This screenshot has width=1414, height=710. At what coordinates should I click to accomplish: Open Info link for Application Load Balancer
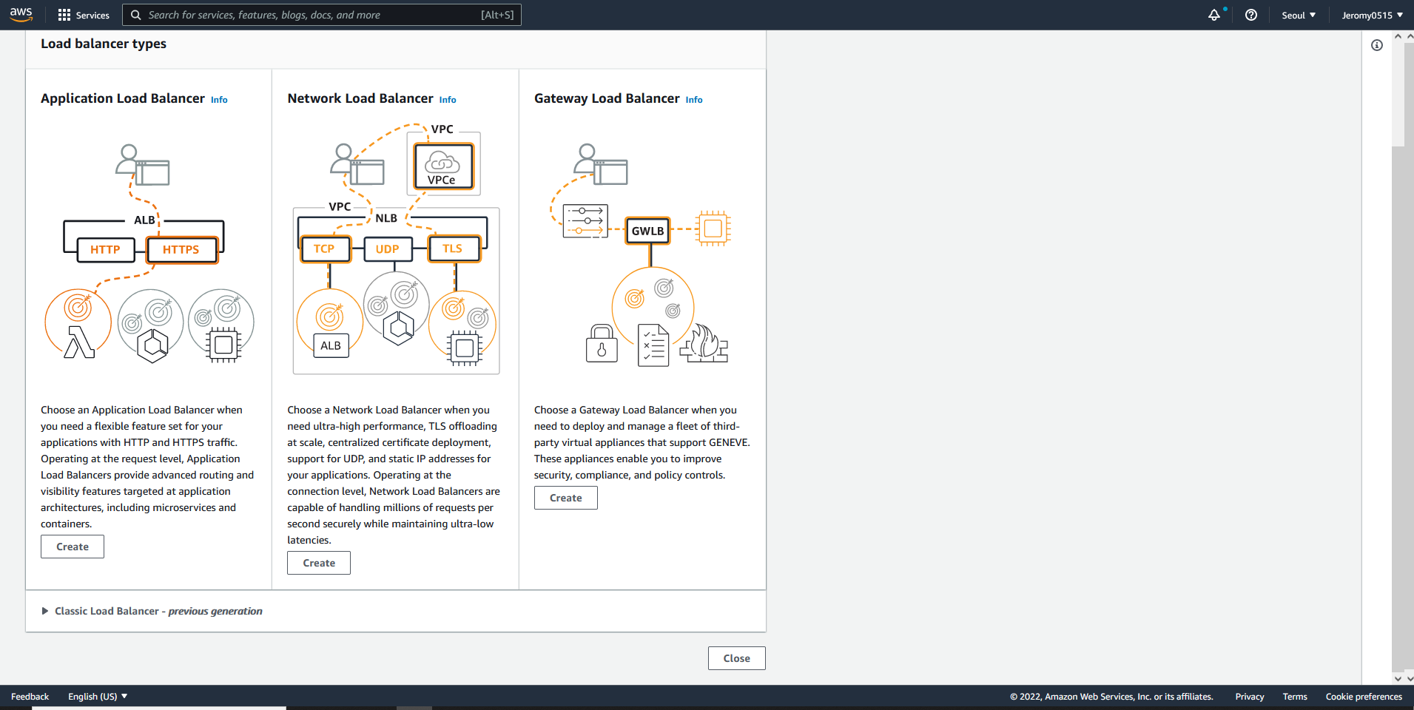tap(219, 100)
